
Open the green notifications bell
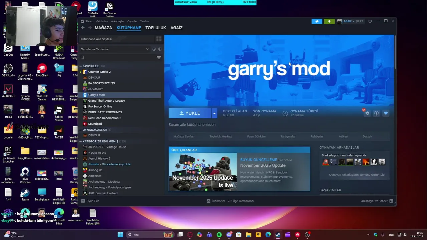329,21
